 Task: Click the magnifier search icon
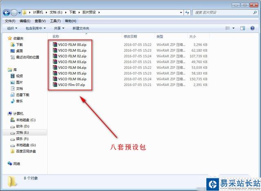[255, 12]
